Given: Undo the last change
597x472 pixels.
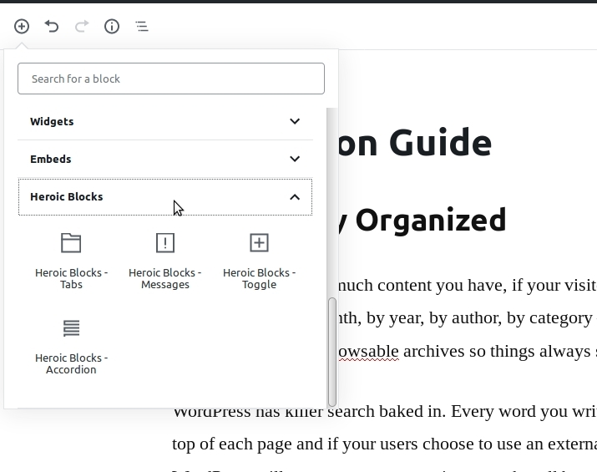Looking at the screenshot, I should [52, 26].
